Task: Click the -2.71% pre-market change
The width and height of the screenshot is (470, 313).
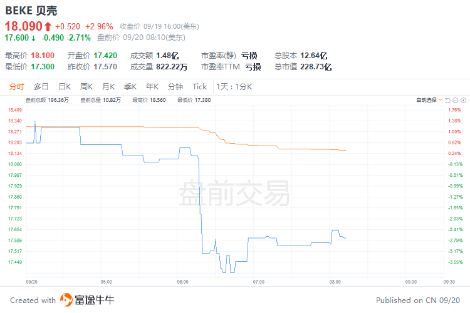Action: [78, 37]
